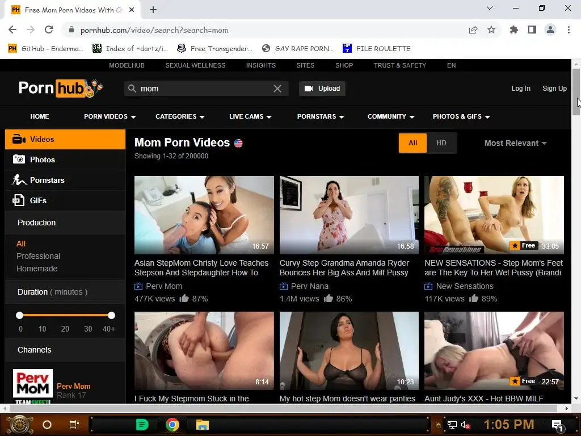Click the US flag icon beside the results heading
The image size is (581, 436).
pos(238,143)
